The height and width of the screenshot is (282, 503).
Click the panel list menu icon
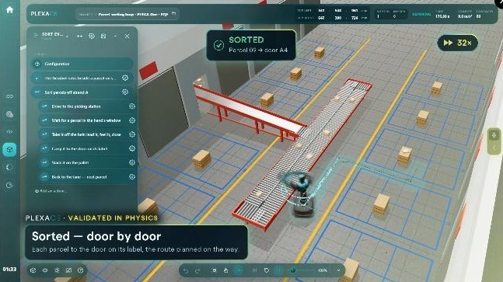(36, 35)
